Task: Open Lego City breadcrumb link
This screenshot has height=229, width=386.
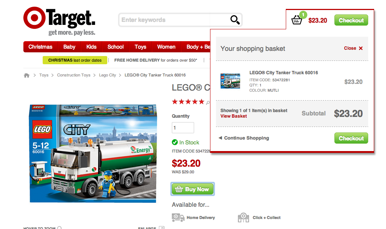Action: (x=107, y=75)
